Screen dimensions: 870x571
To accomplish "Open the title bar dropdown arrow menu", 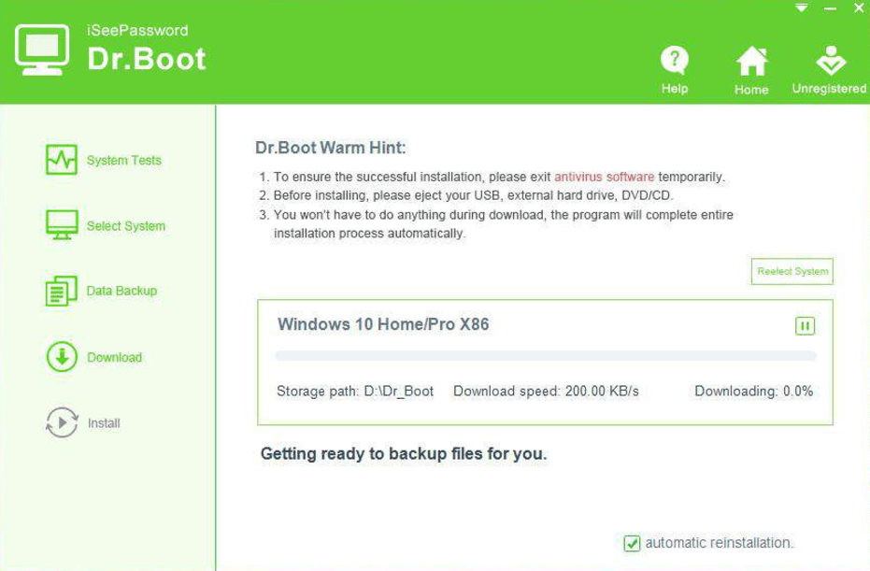I will (801, 8).
